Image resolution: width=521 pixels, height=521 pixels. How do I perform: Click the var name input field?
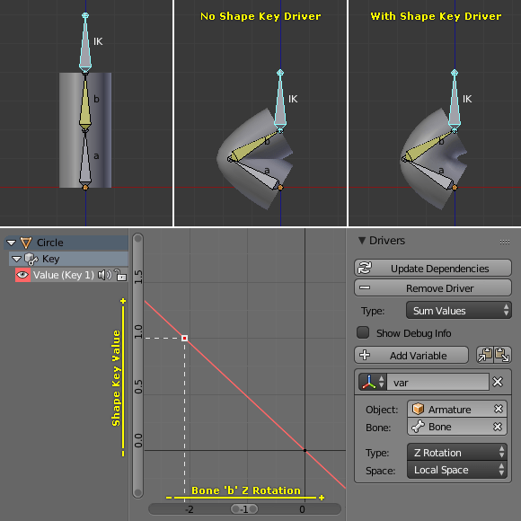click(x=438, y=383)
